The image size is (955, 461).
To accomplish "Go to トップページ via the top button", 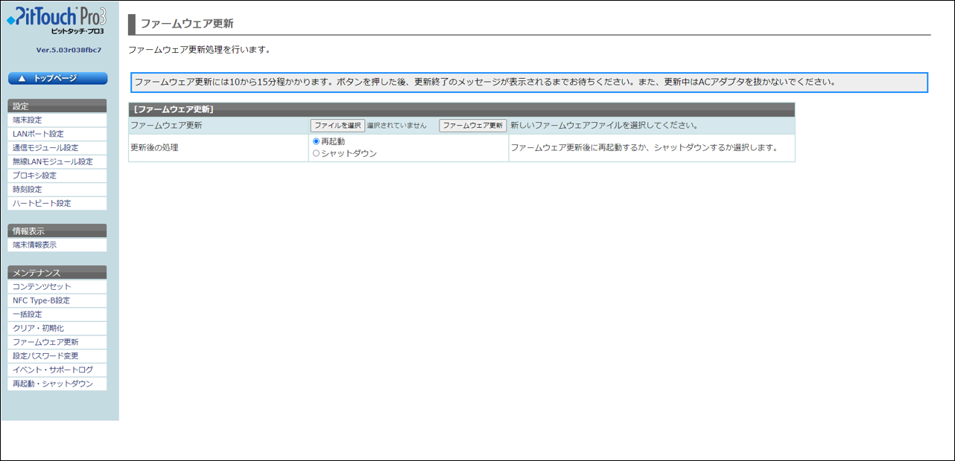I will coord(57,78).
